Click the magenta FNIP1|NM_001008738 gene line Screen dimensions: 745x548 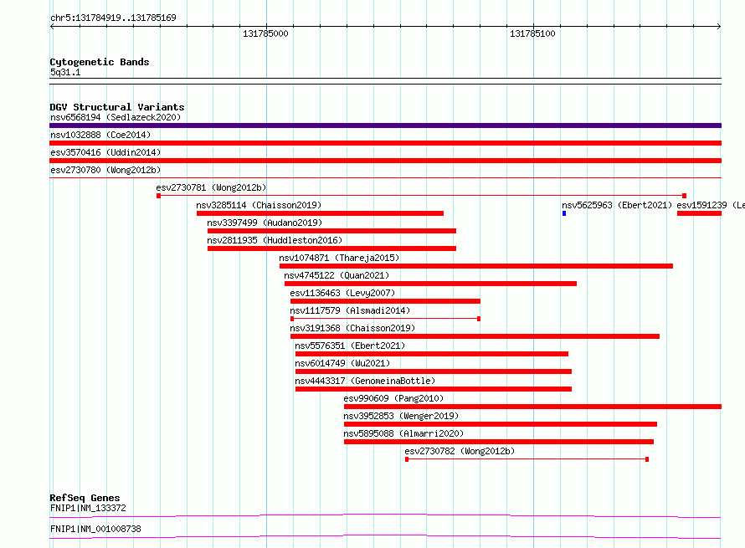(x=385, y=536)
